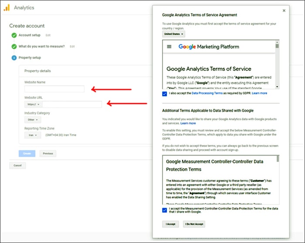
Task: Click Edit next to 'What do you want to measure?'
Action: click(72, 47)
